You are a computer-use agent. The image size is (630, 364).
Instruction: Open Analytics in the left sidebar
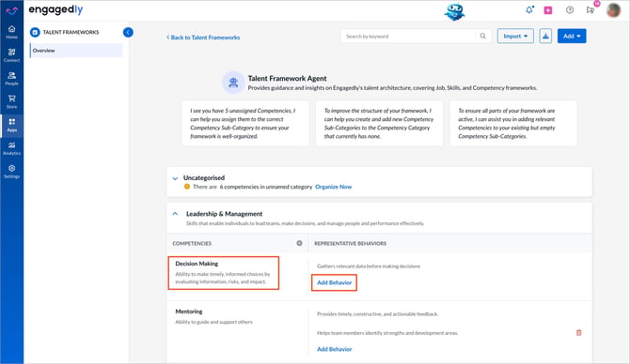click(x=11, y=148)
